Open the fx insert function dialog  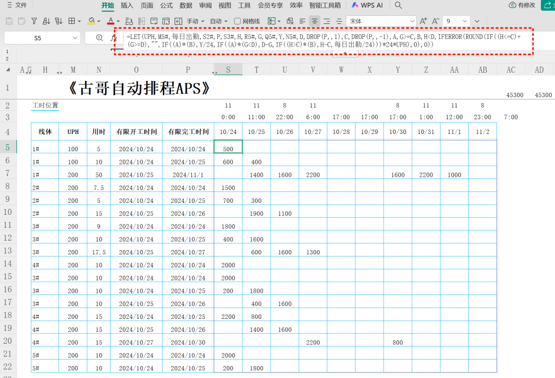click(x=113, y=38)
